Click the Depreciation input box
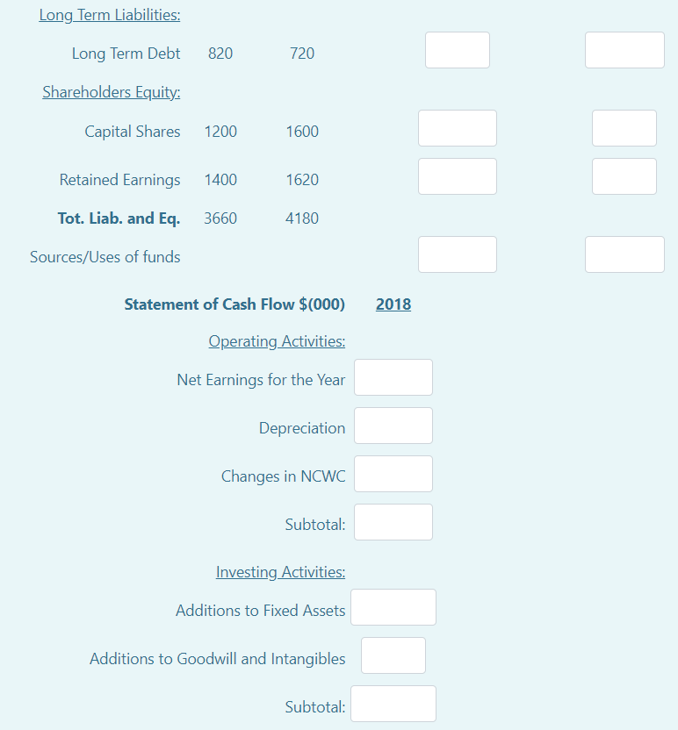 click(393, 425)
